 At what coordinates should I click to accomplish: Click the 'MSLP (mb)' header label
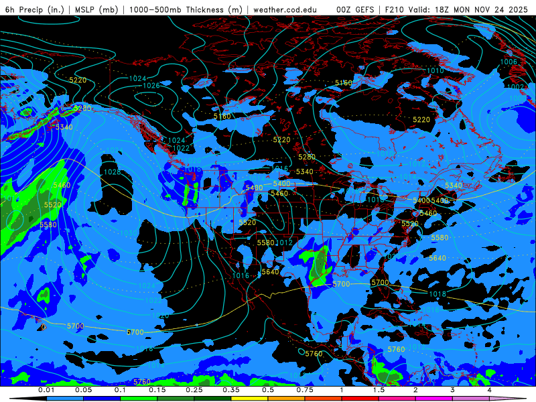coord(96,9)
